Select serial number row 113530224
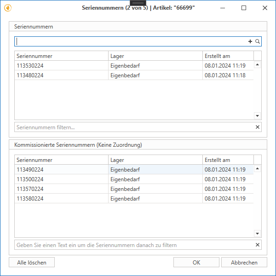The width and height of the screenshot is (276, 276). coord(61,66)
